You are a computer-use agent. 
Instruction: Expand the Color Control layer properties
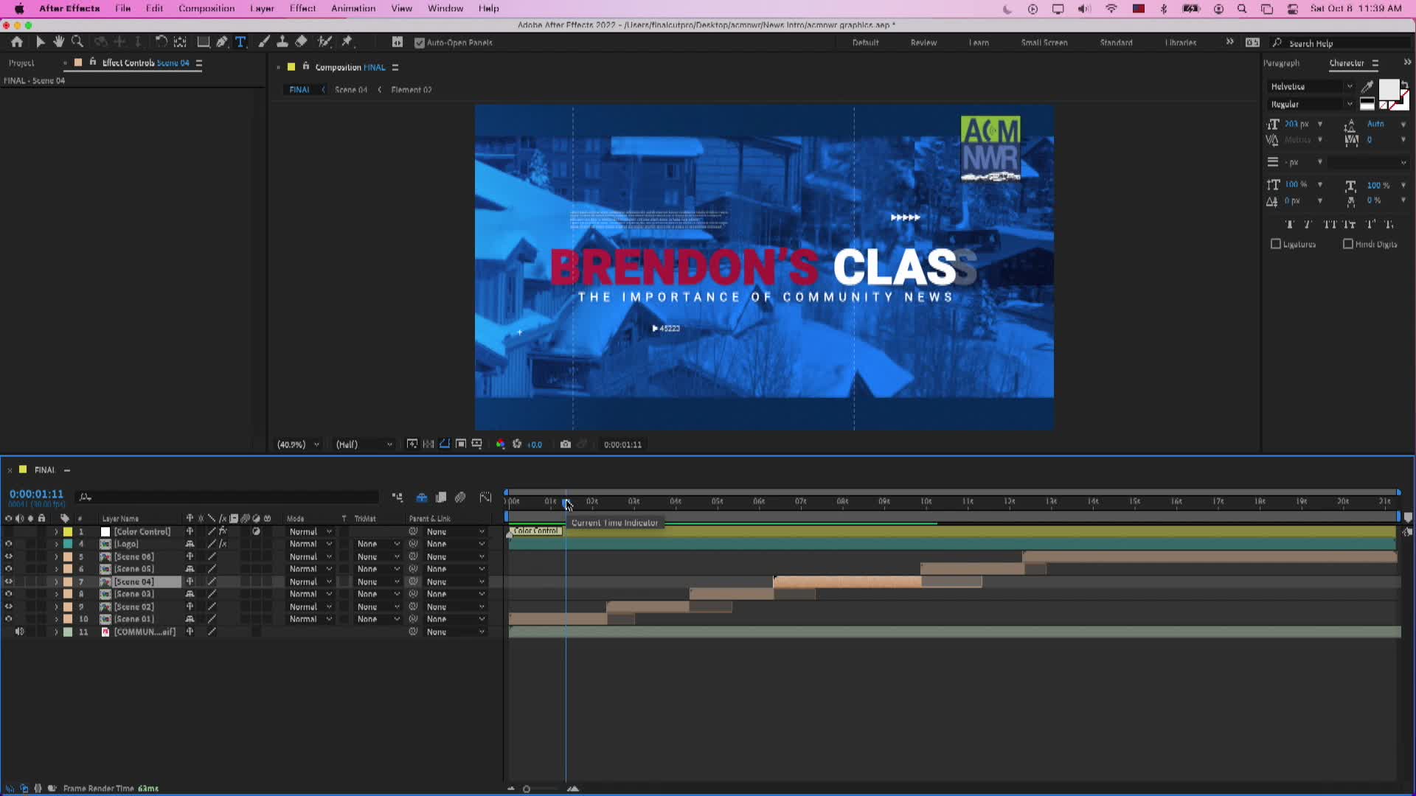[56, 531]
